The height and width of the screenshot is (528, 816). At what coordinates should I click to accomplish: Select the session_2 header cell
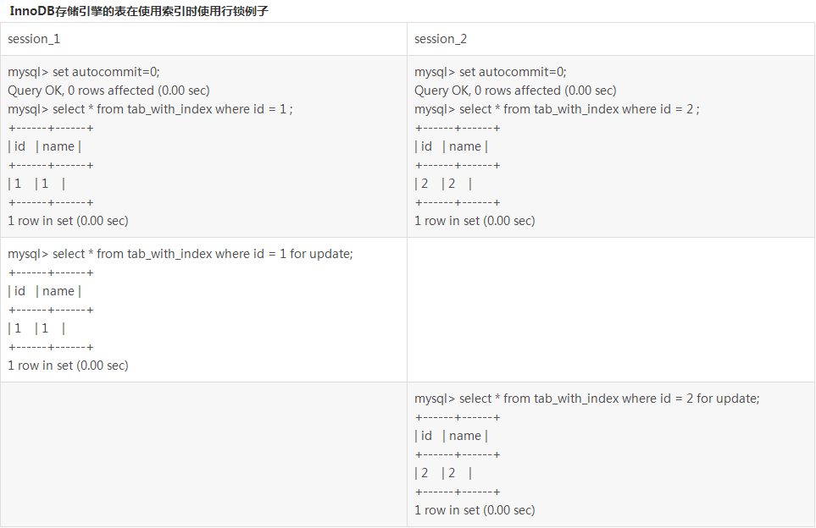click(610, 39)
